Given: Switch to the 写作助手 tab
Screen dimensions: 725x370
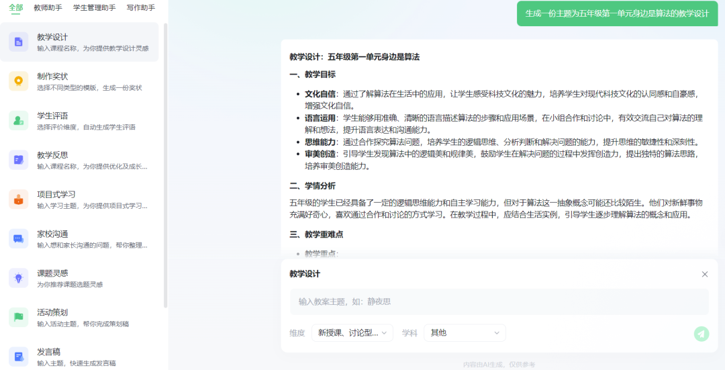Looking at the screenshot, I should pyautogui.click(x=141, y=7).
